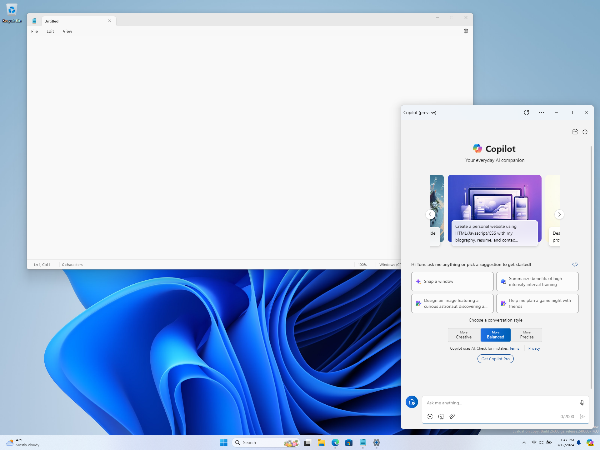Click Get Copilot Pro button
The image size is (600, 450).
pos(495,358)
